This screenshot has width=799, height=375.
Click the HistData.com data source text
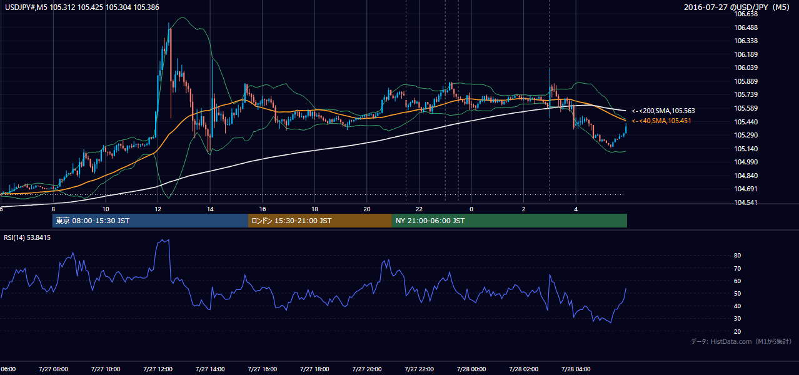[741, 341]
